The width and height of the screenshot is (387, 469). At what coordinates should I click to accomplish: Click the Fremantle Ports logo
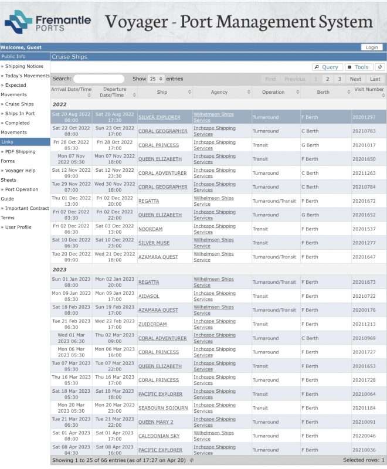pos(47,22)
